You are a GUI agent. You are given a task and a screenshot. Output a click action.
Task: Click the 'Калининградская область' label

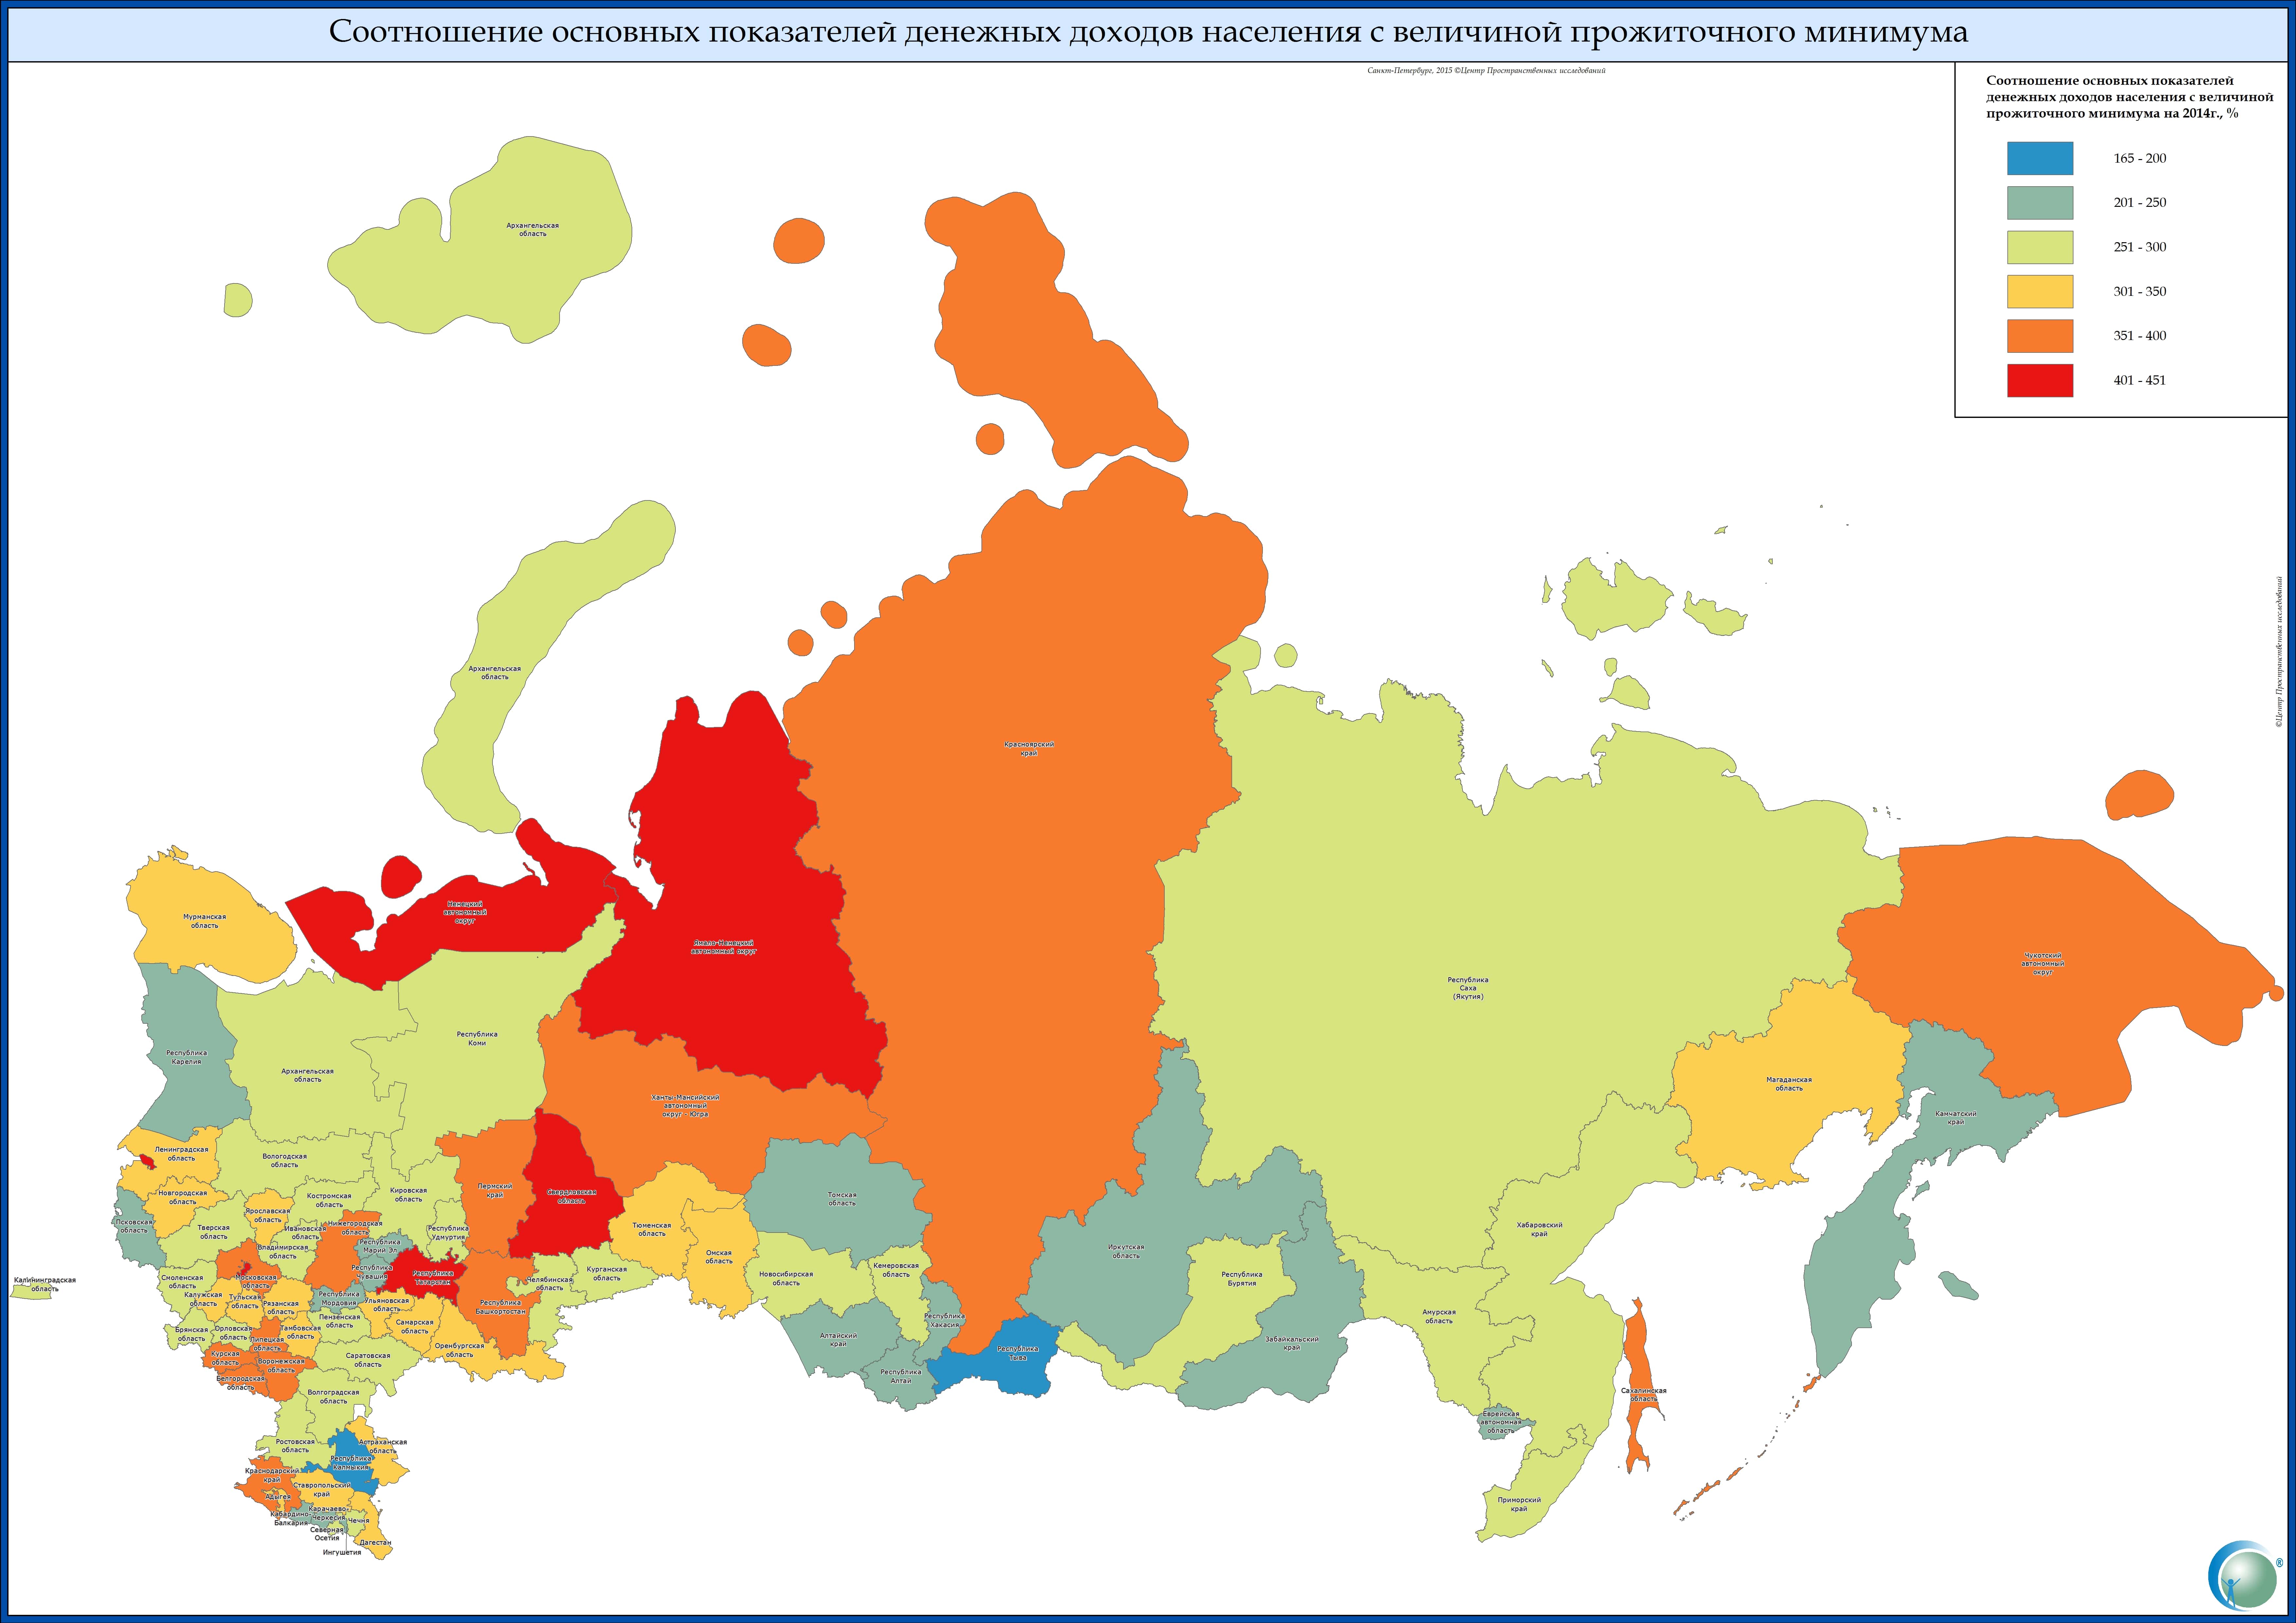click(x=45, y=1284)
